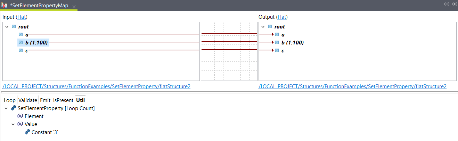458x141 pixels.
Task: Click the input root element icon
Action: (14, 27)
